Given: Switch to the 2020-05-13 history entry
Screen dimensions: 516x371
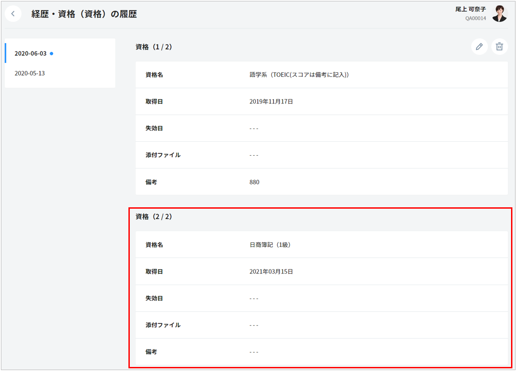Looking at the screenshot, I should pyautogui.click(x=30, y=73).
